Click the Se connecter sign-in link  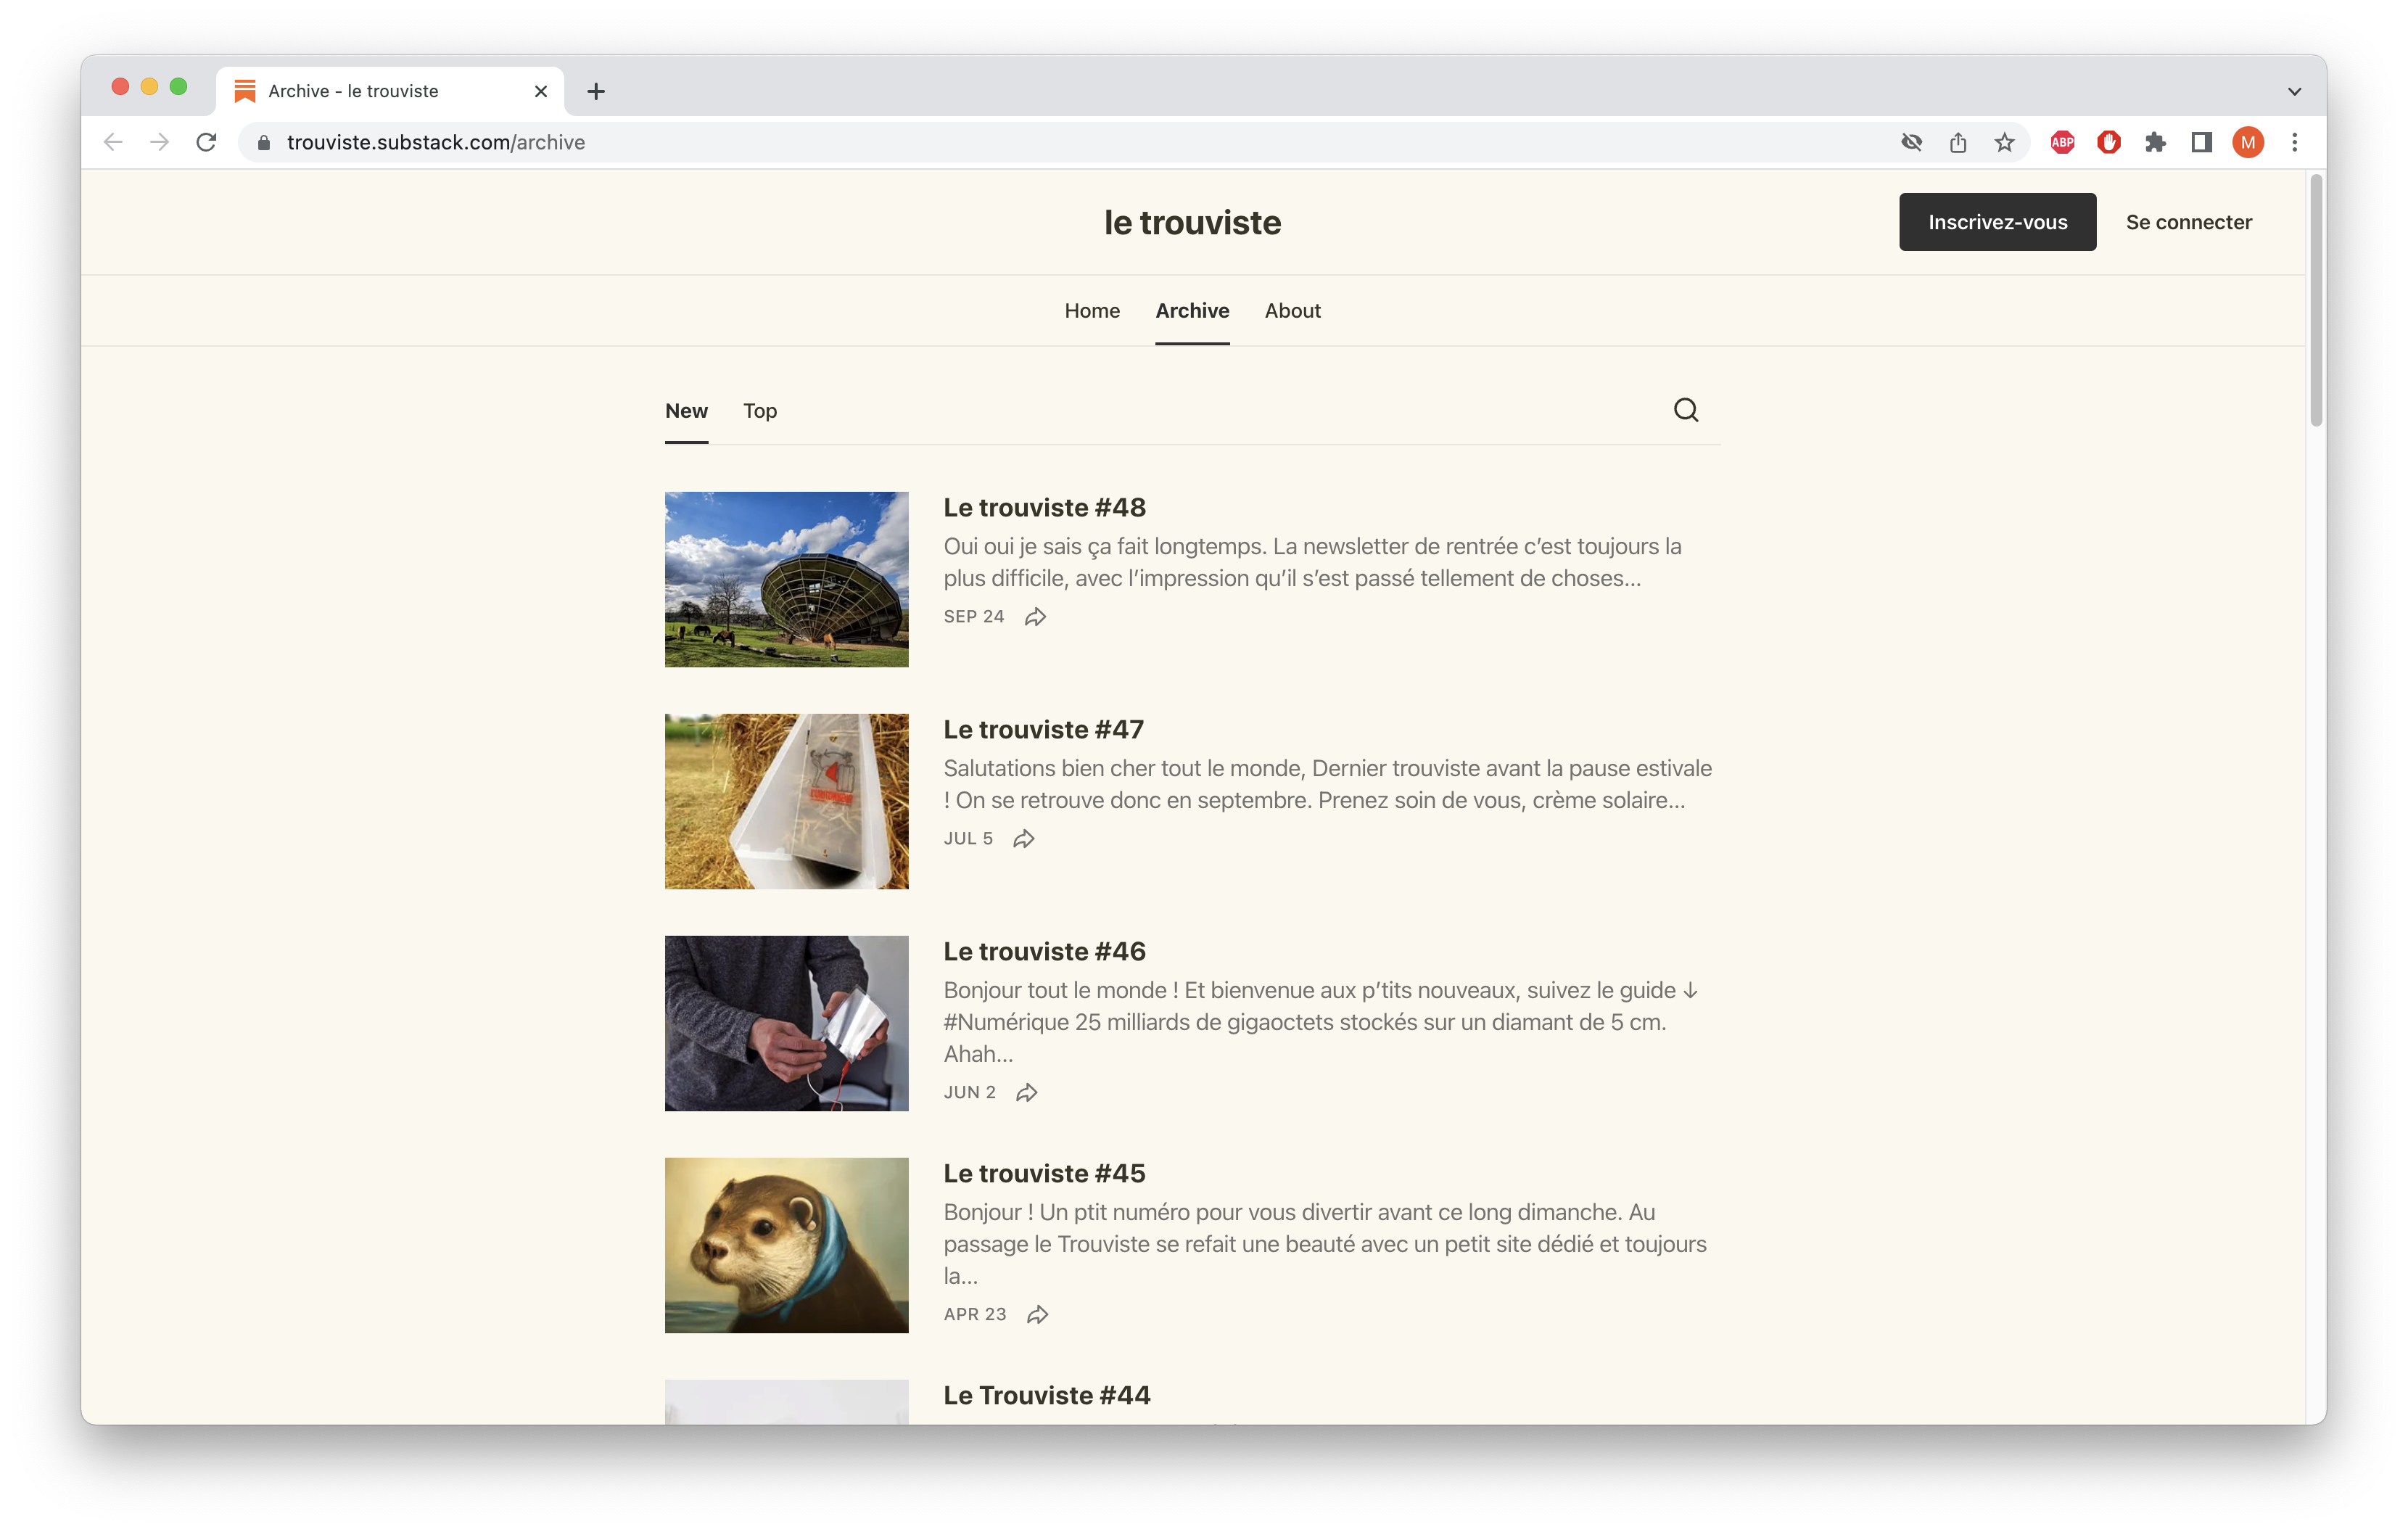click(x=2188, y=222)
